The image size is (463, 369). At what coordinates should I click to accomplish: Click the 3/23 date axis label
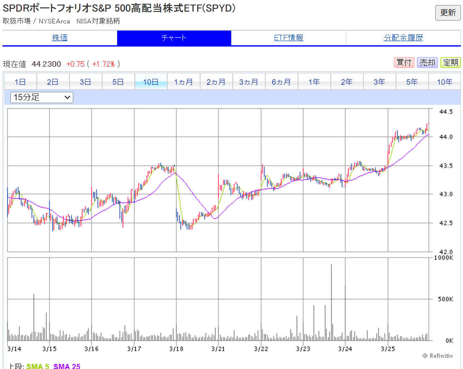click(x=303, y=349)
